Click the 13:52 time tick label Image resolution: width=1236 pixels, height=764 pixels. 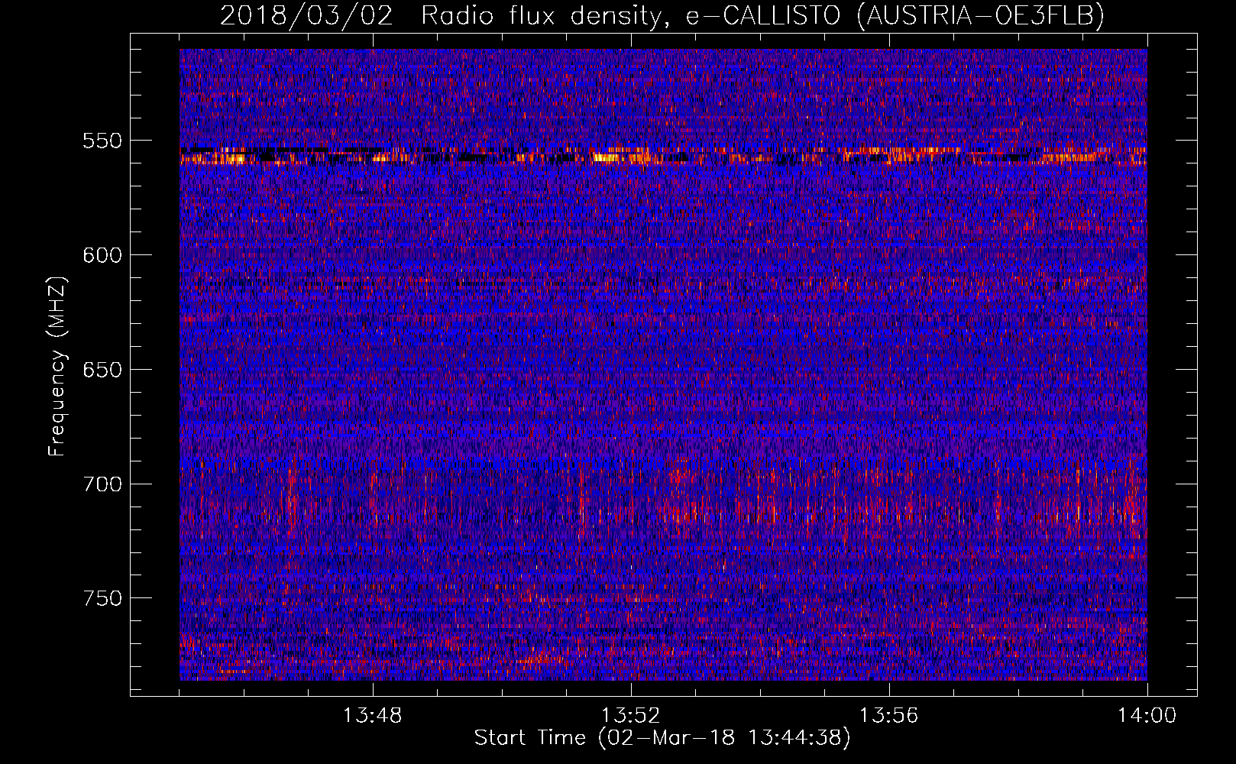[631, 716]
